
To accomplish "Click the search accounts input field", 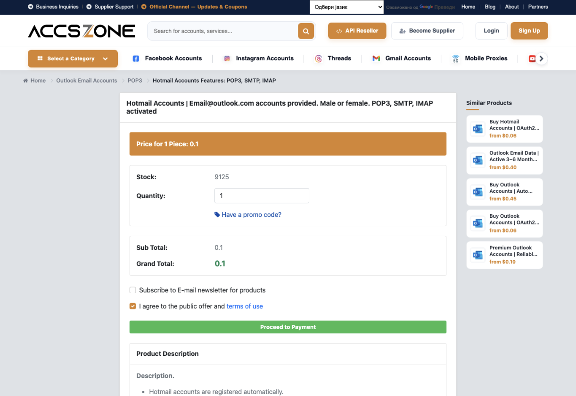I will click(x=222, y=31).
